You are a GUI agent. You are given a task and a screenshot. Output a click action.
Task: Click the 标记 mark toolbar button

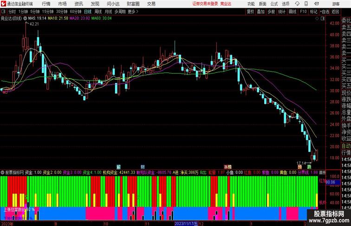[x=313, y=12]
